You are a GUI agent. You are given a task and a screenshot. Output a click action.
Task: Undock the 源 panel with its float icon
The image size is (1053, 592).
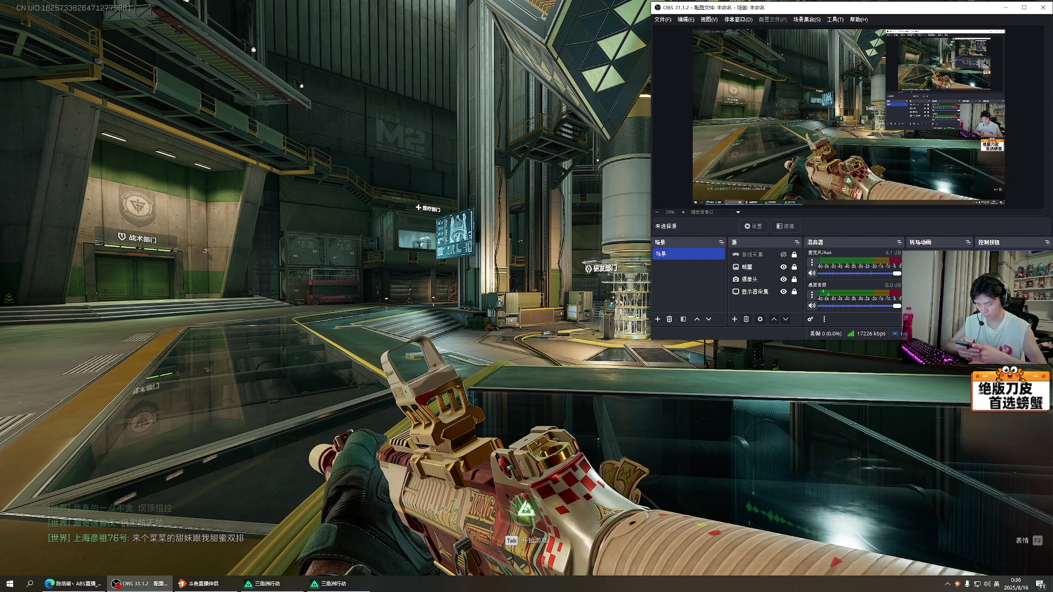797,242
